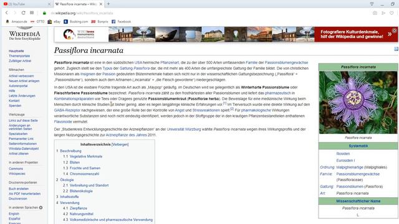Switch to the English language version
The image size is (399, 224).
pyautogui.click(x=14, y=214)
